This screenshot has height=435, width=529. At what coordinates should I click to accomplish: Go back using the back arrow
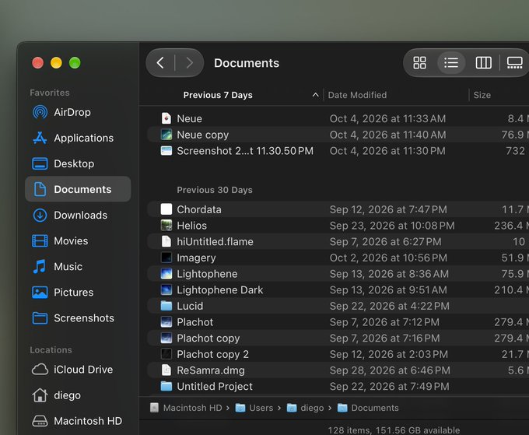tap(160, 63)
